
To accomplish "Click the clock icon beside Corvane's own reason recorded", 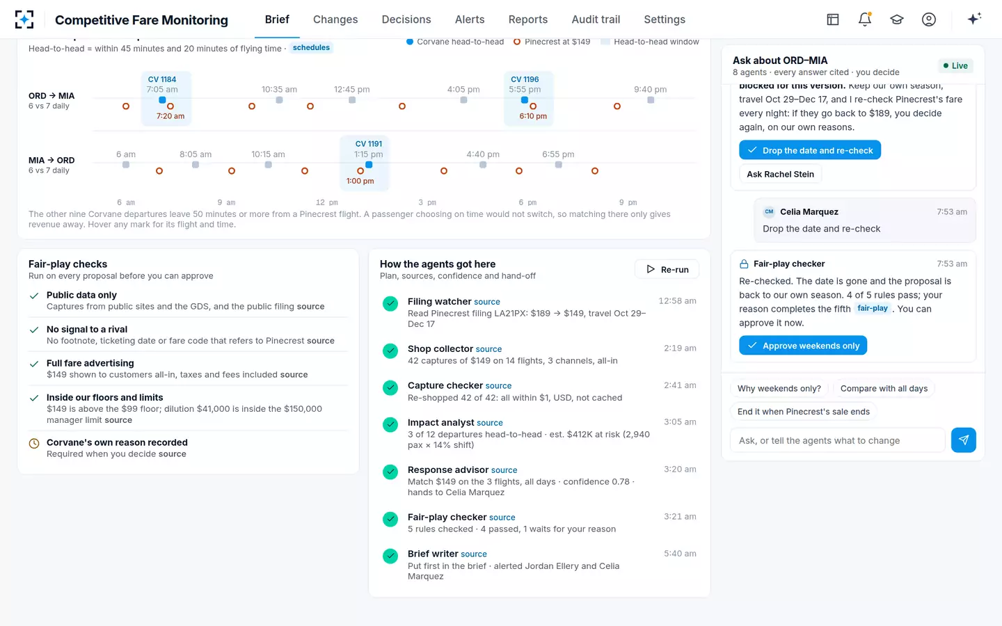I will [x=34, y=443].
